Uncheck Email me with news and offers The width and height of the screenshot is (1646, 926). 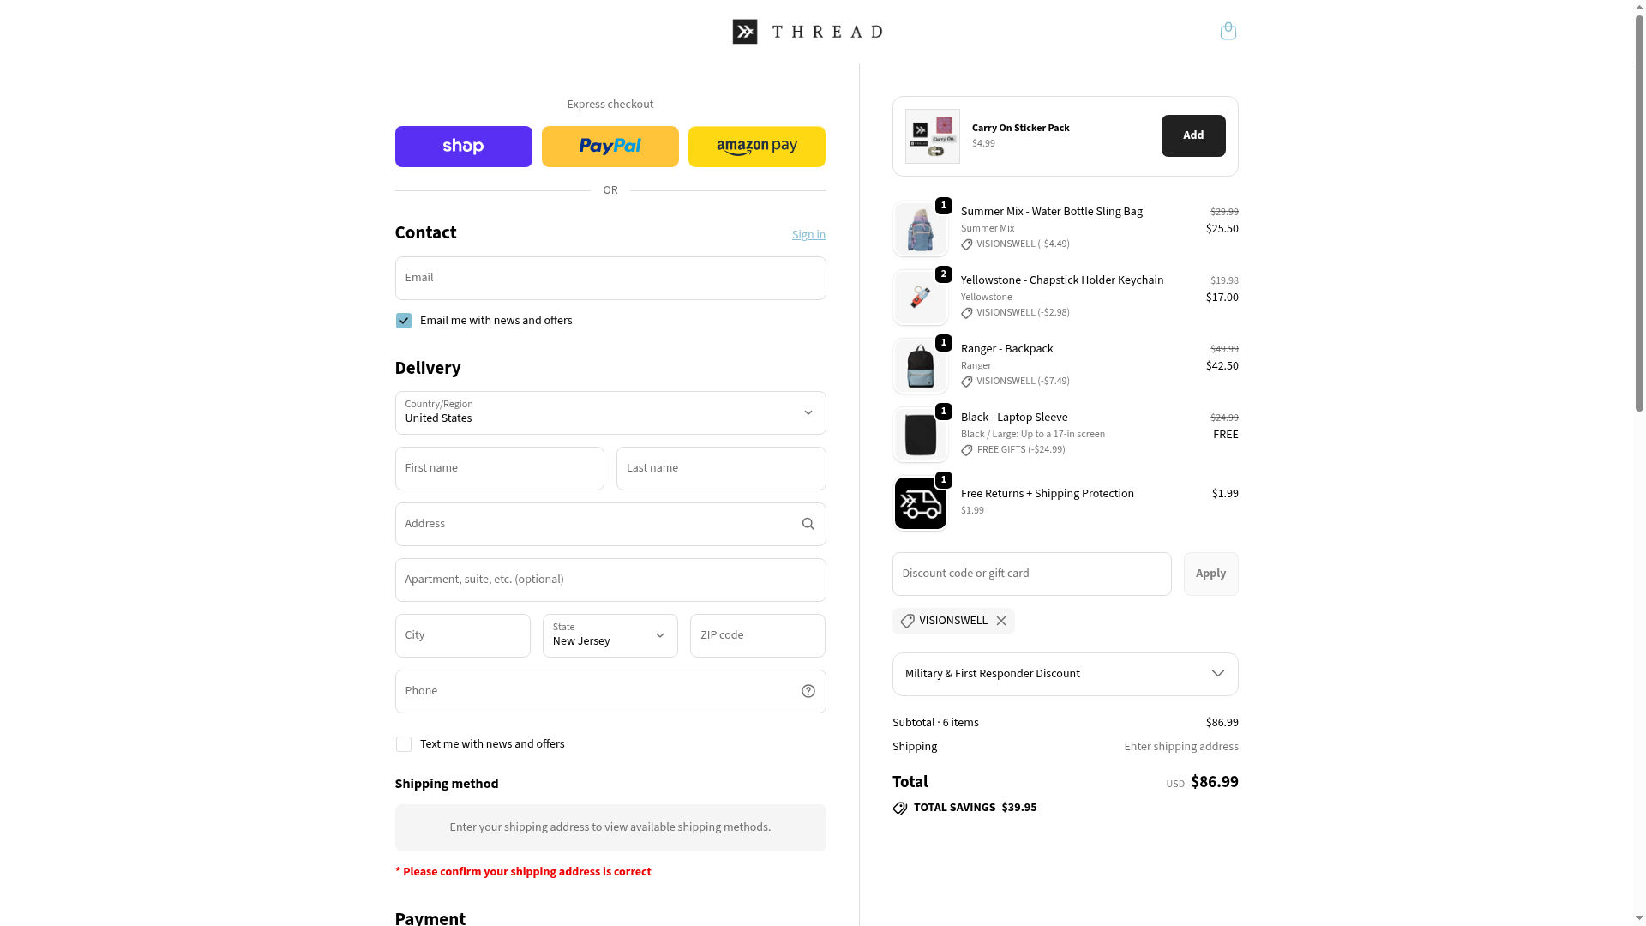(x=404, y=321)
